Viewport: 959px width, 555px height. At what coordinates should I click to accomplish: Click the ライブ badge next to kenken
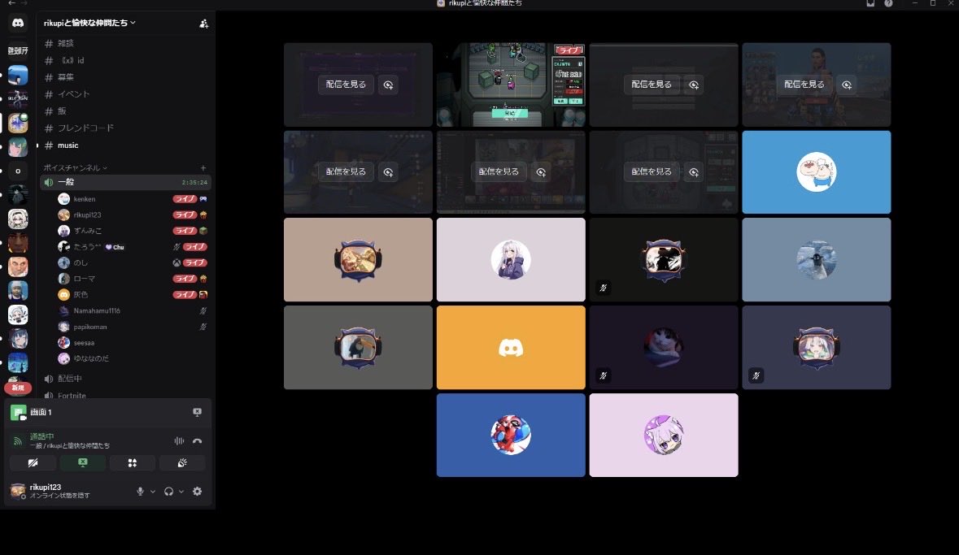(184, 199)
